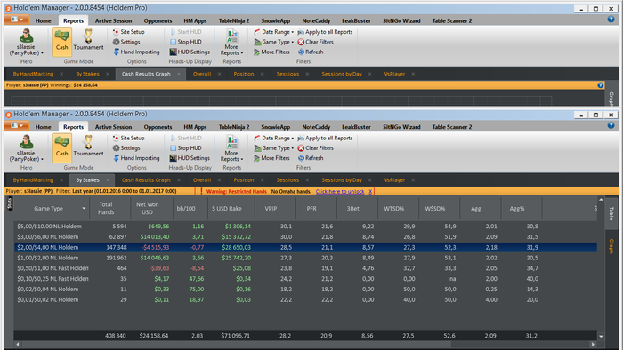The width and height of the screenshot is (623, 350).
Task: Close Overall report tab in lower window
Action: coord(219,180)
